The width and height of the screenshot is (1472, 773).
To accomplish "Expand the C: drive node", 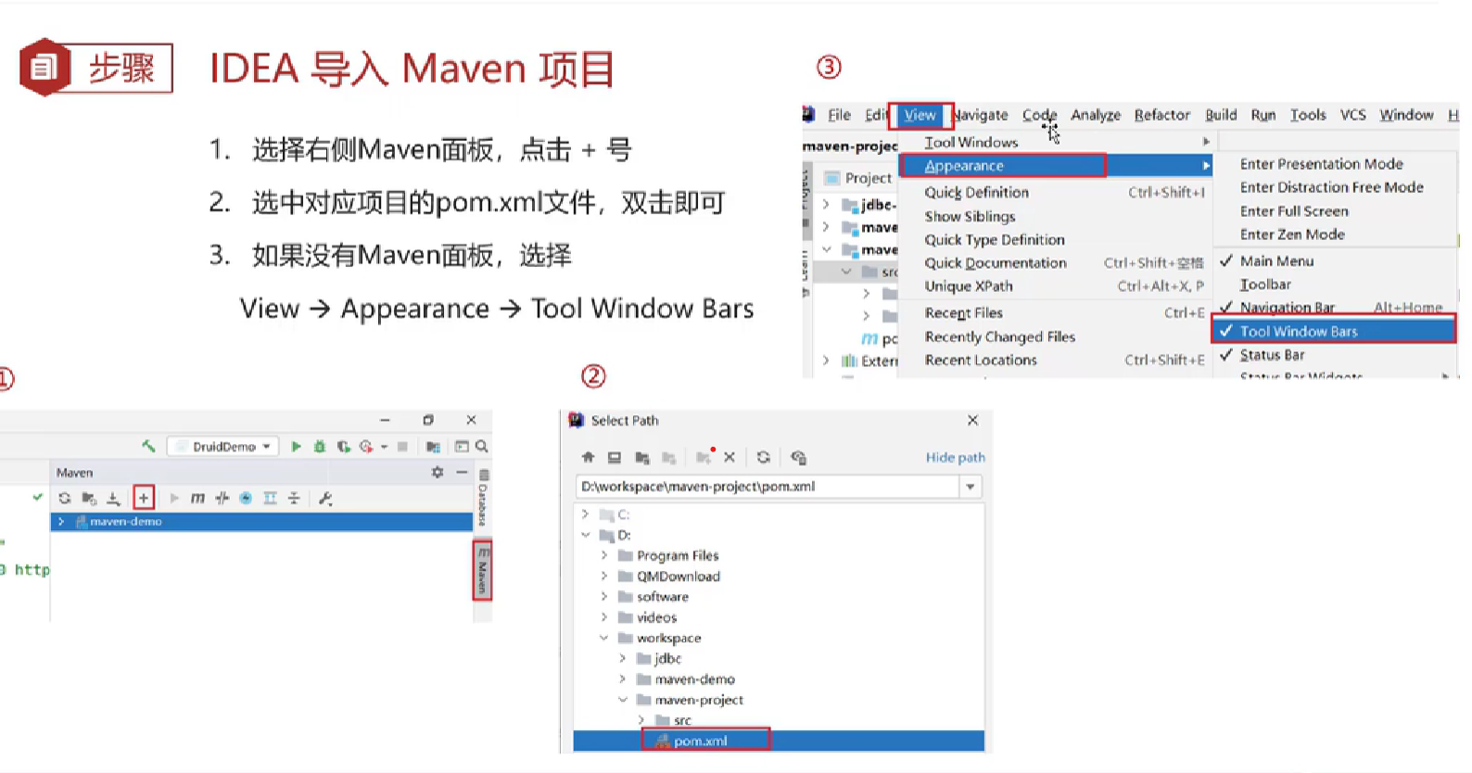I will (585, 513).
